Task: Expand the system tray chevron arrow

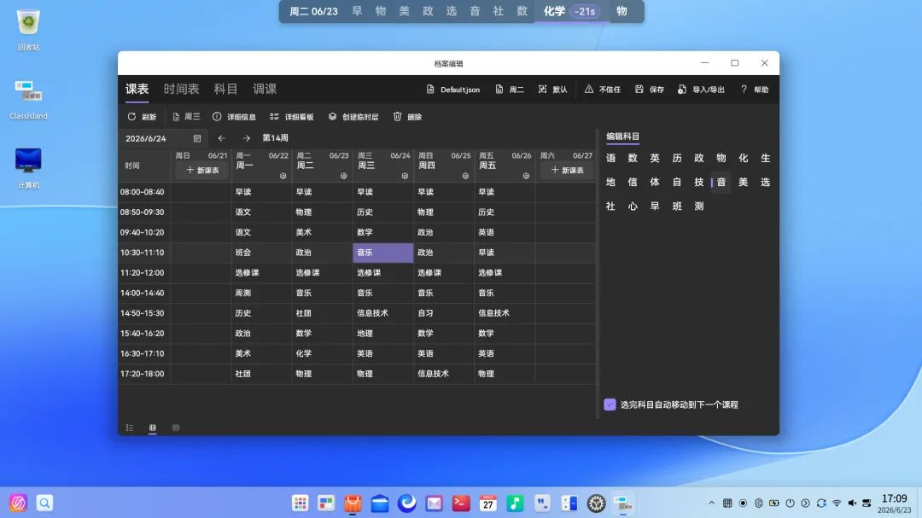Action: (x=711, y=503)
